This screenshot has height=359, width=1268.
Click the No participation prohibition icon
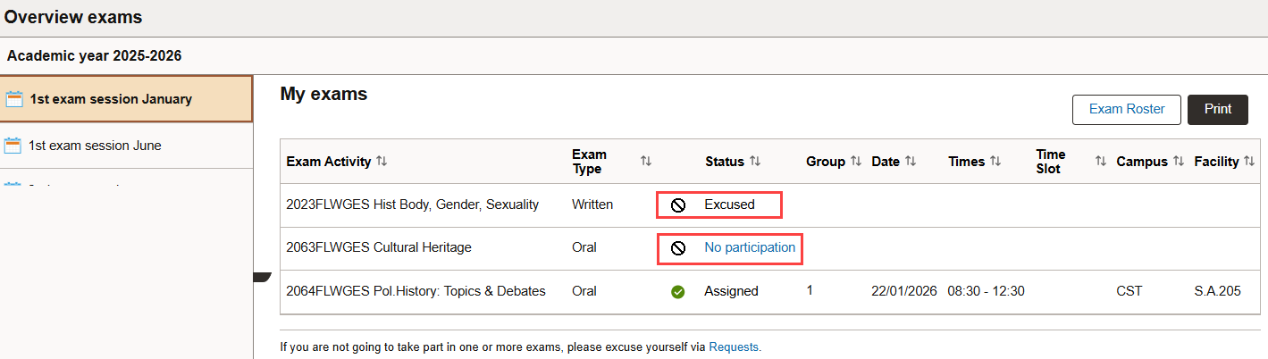(x=678, y=248)
